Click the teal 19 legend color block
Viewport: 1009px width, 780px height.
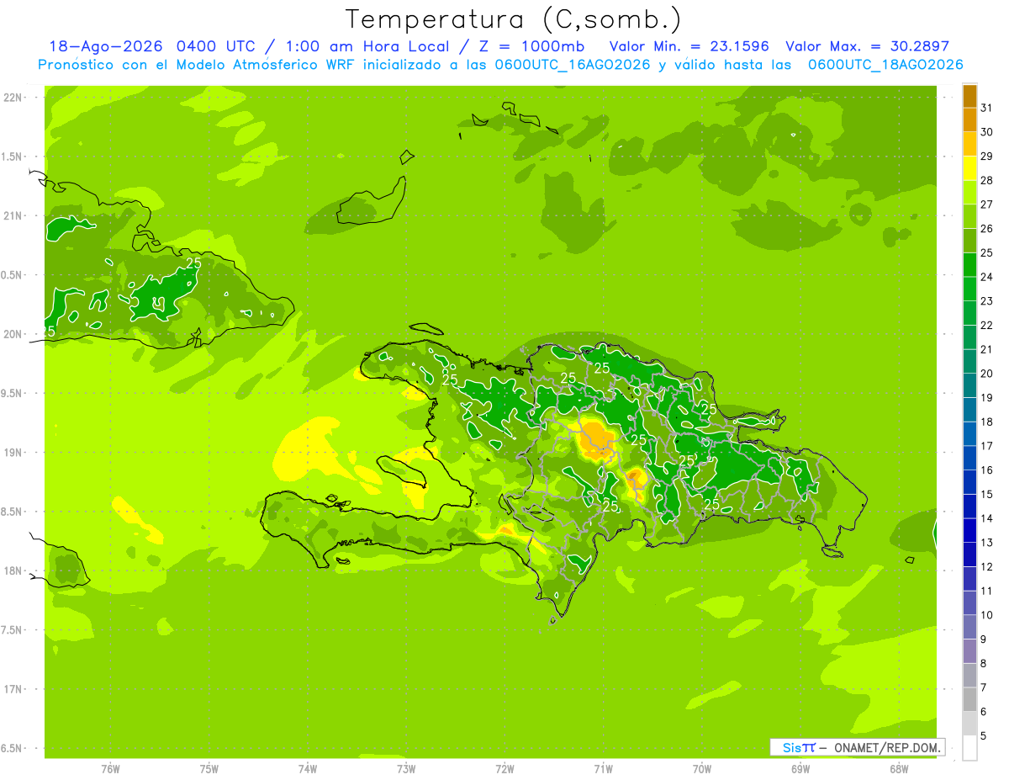click(969, 385)
